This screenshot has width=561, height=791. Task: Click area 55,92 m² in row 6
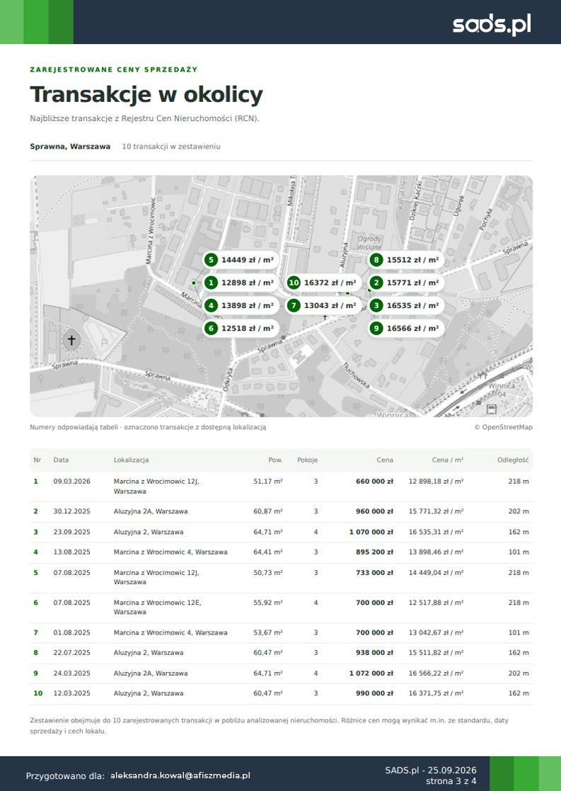pyautogui.click(x=268, y=603)
